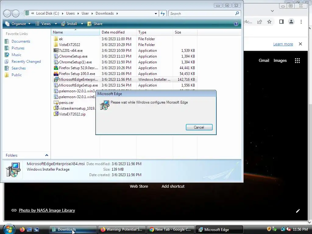Sort by Type column header

tap(154, 32)
